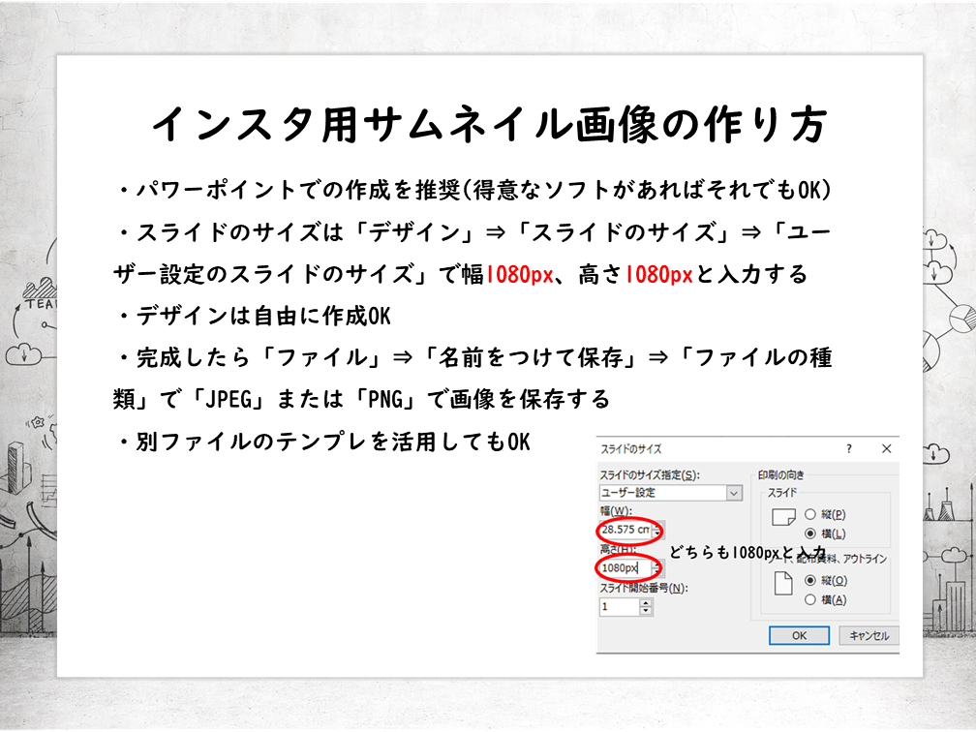Select 縦(P) for slide orientation
976x732 pixels.
[810, 514]
